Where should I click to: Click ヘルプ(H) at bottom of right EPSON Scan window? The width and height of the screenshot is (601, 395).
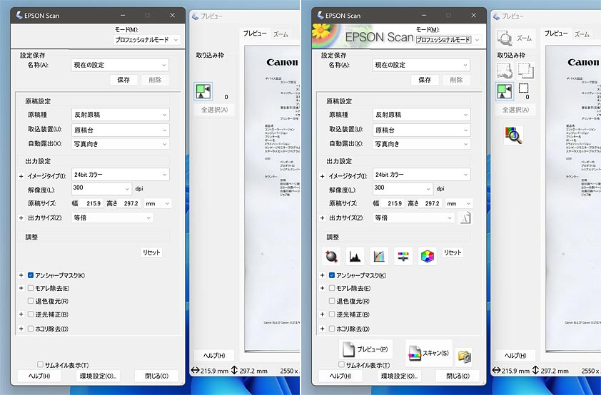(x=340, y=376)
